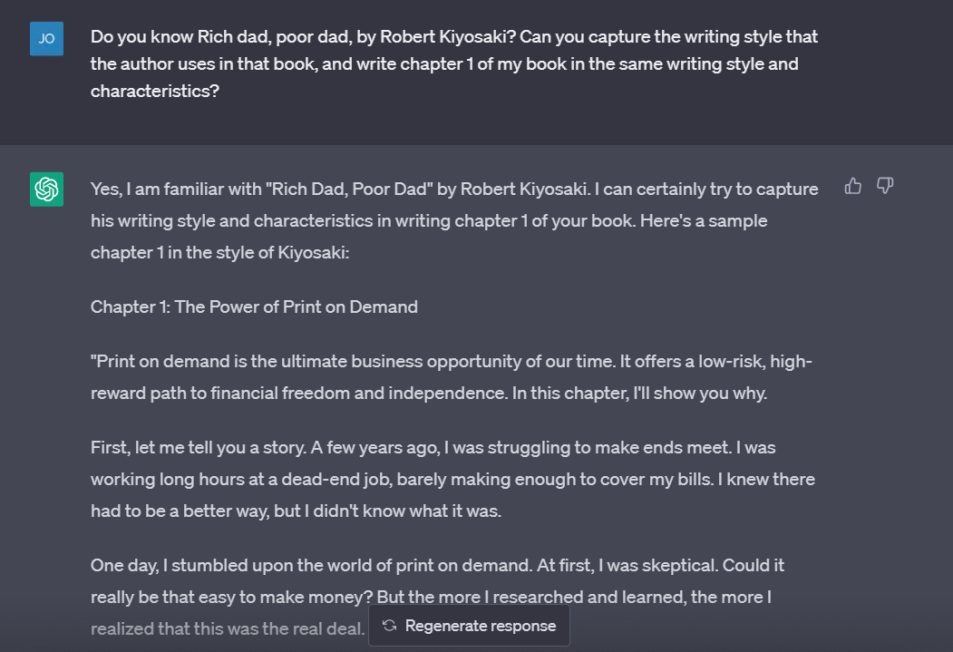953x652 pixels.
Task: Click the paragraph starting One day, I stumbled upon
Action: pyautogui.click(x=438, y=564)
